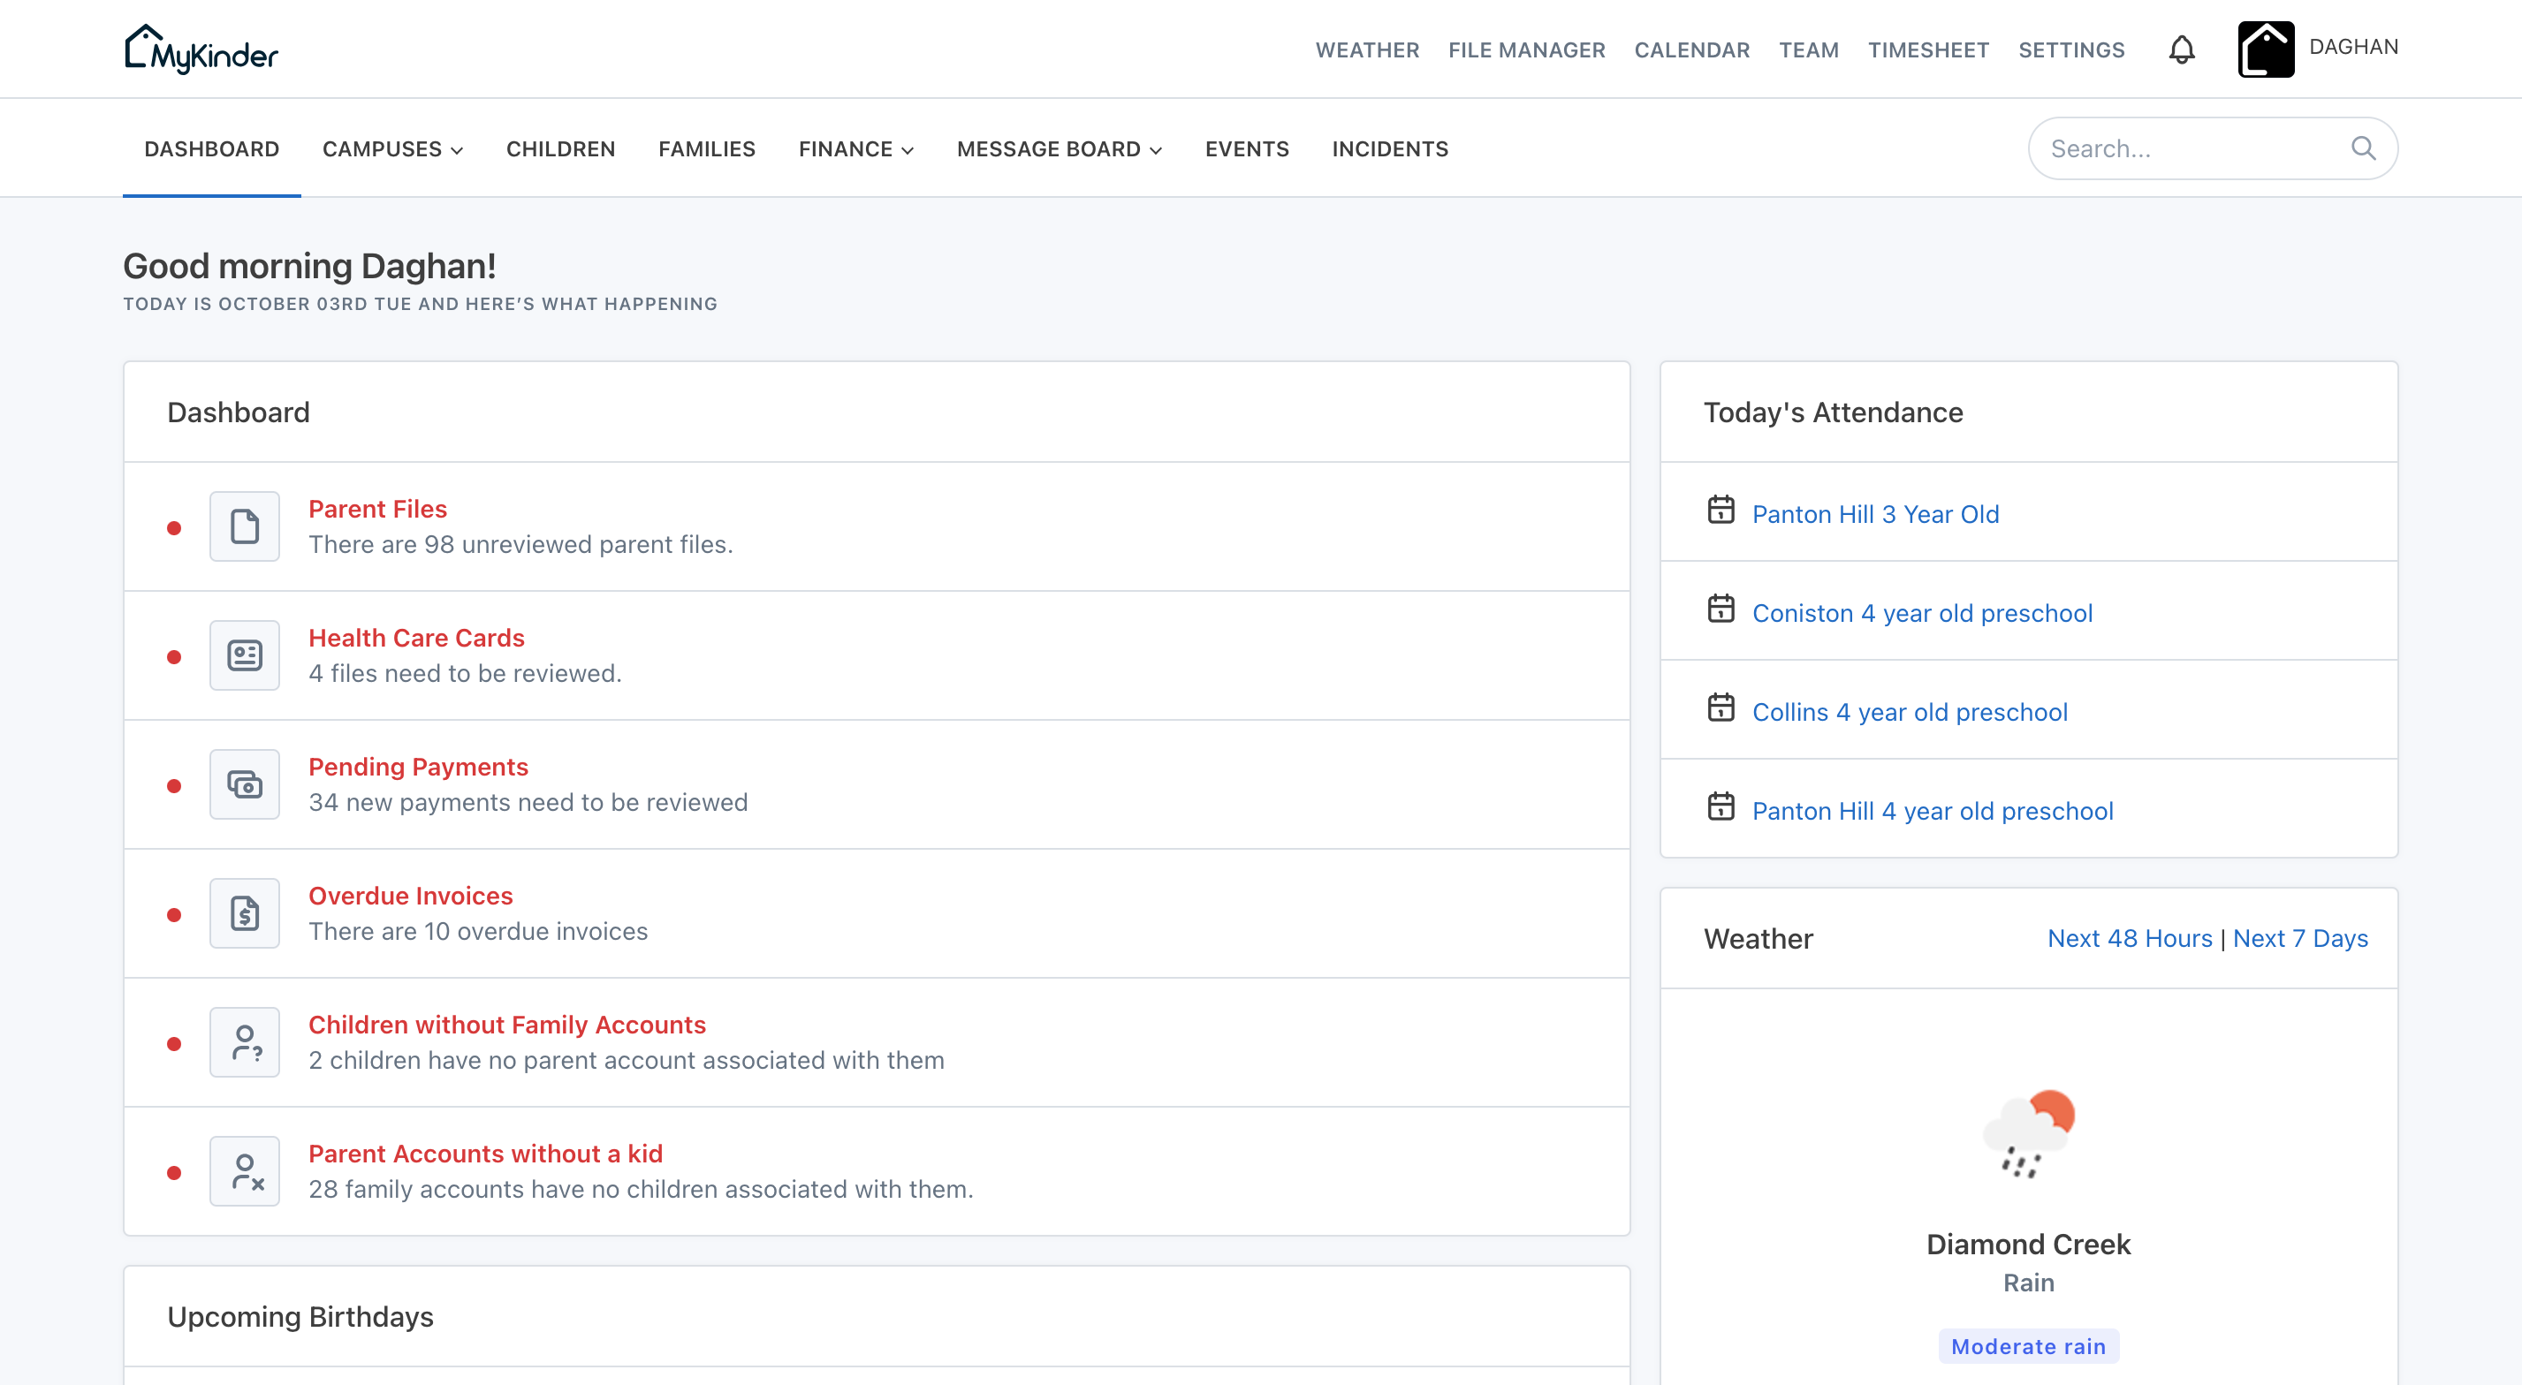Expand the Campuses dropdown menu
The image size is (2522, 1385).
pyautogui.click(x=392, y=148)
